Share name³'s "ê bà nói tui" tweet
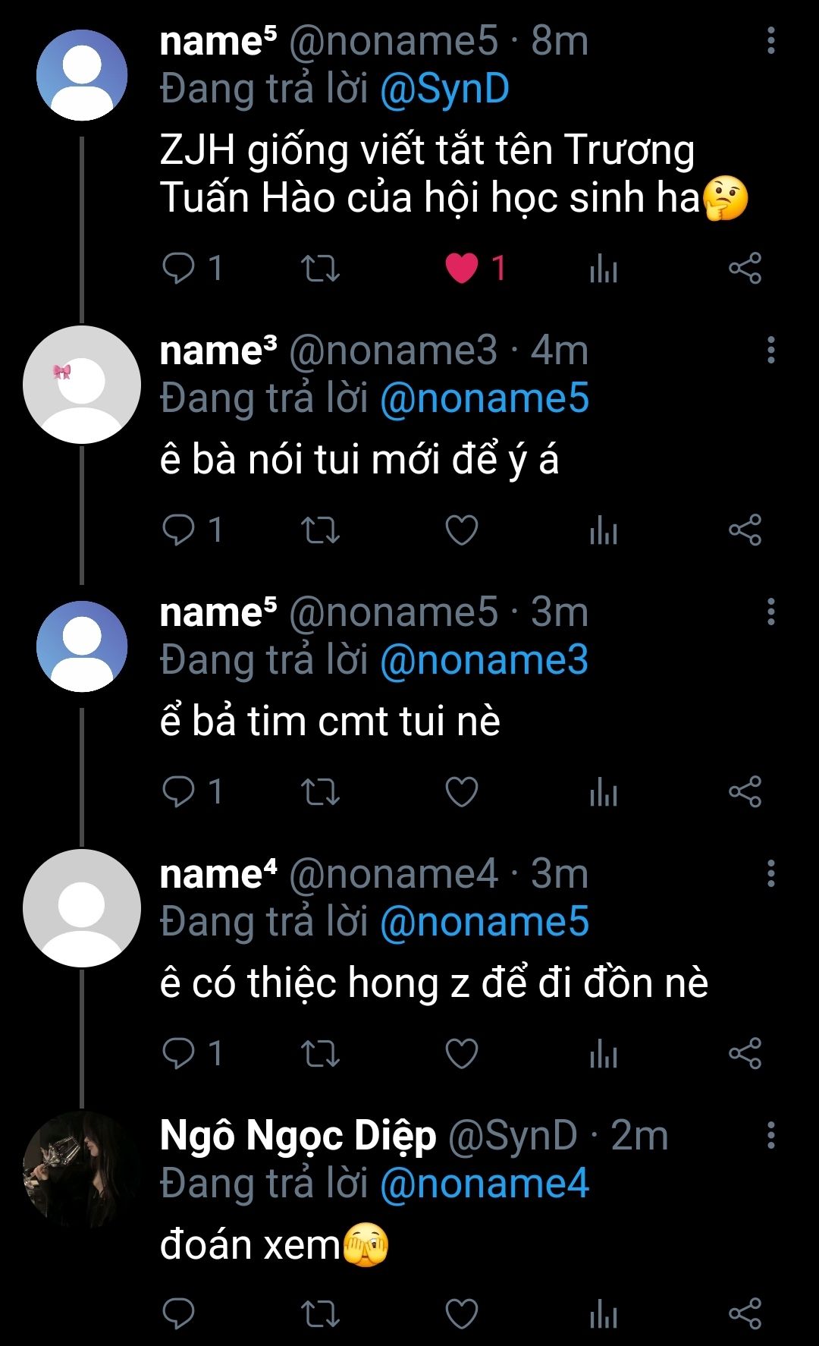 [745, 530]
